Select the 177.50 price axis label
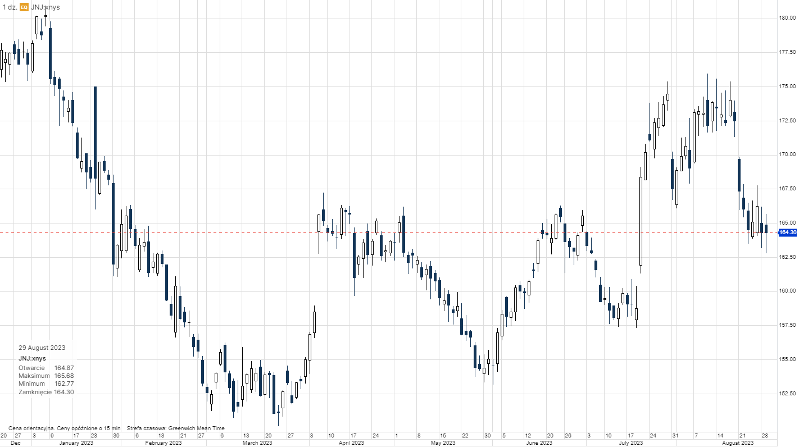The image size is (799, 447). [786, 52]
